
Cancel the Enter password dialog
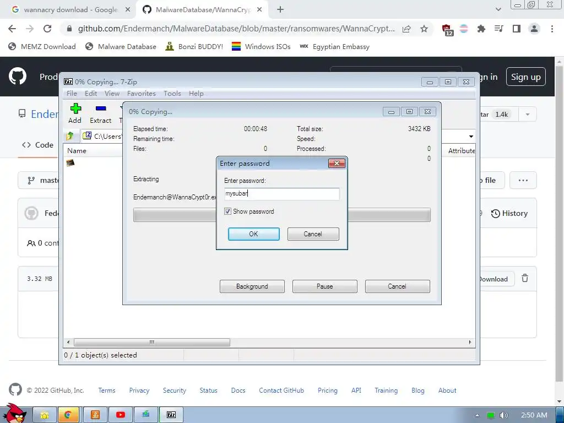pos(313,234)
